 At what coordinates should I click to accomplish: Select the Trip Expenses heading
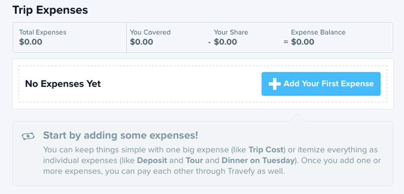coord(50,10)
